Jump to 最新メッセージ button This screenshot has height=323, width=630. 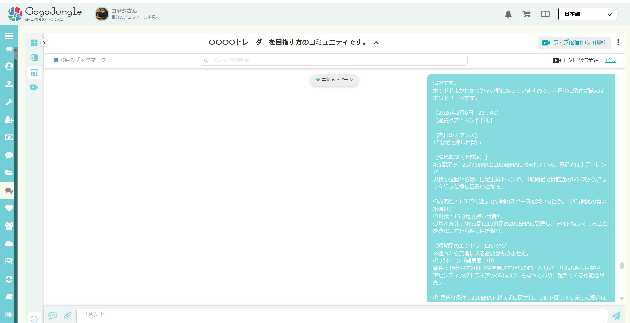pos(334,80)
